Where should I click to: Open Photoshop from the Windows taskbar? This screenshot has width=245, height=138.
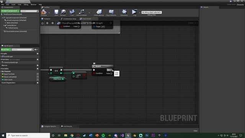pos(147,135)
